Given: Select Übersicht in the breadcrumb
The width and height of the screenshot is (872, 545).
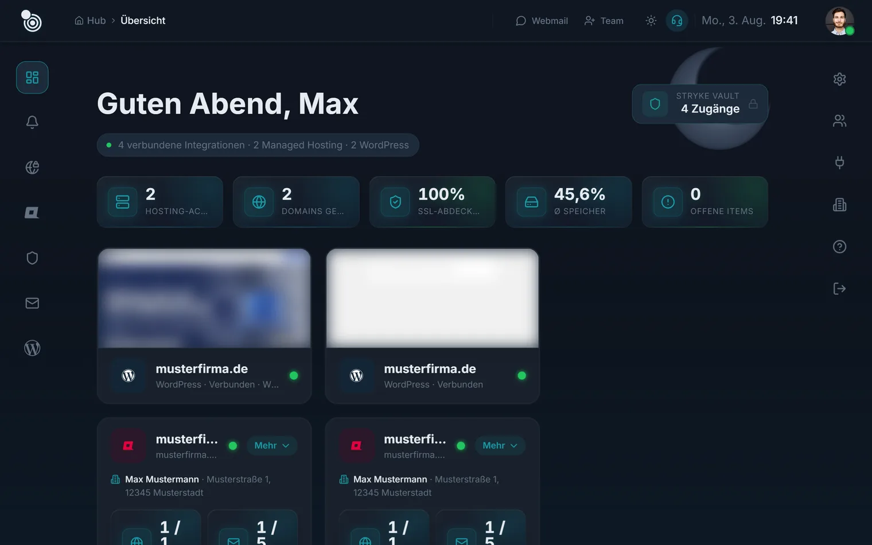Looking at the screenshot, I should (x=143, y=21).
